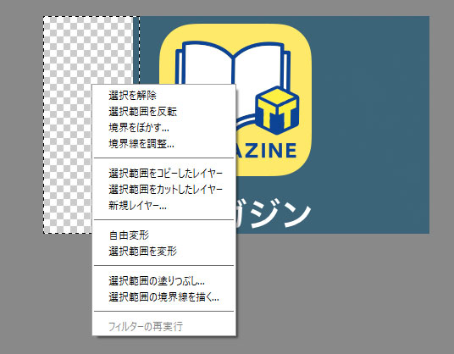Open 選択範囲の境界線を描く... dialog
The width and height of the screenshot is (454, 354).
point(163,297)
